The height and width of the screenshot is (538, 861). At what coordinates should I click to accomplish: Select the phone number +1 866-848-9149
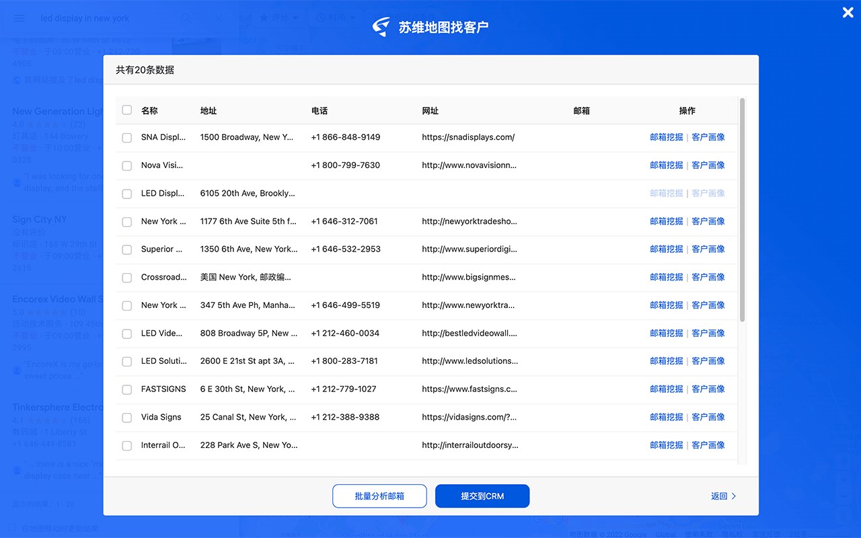[346, 137]
